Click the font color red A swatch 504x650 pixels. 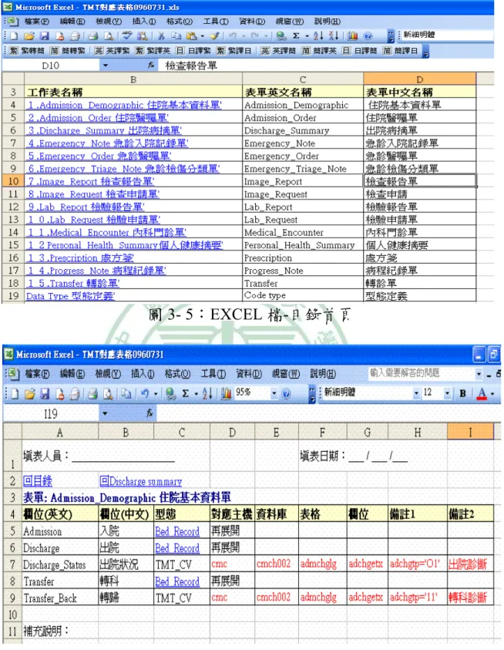[482, 393]
